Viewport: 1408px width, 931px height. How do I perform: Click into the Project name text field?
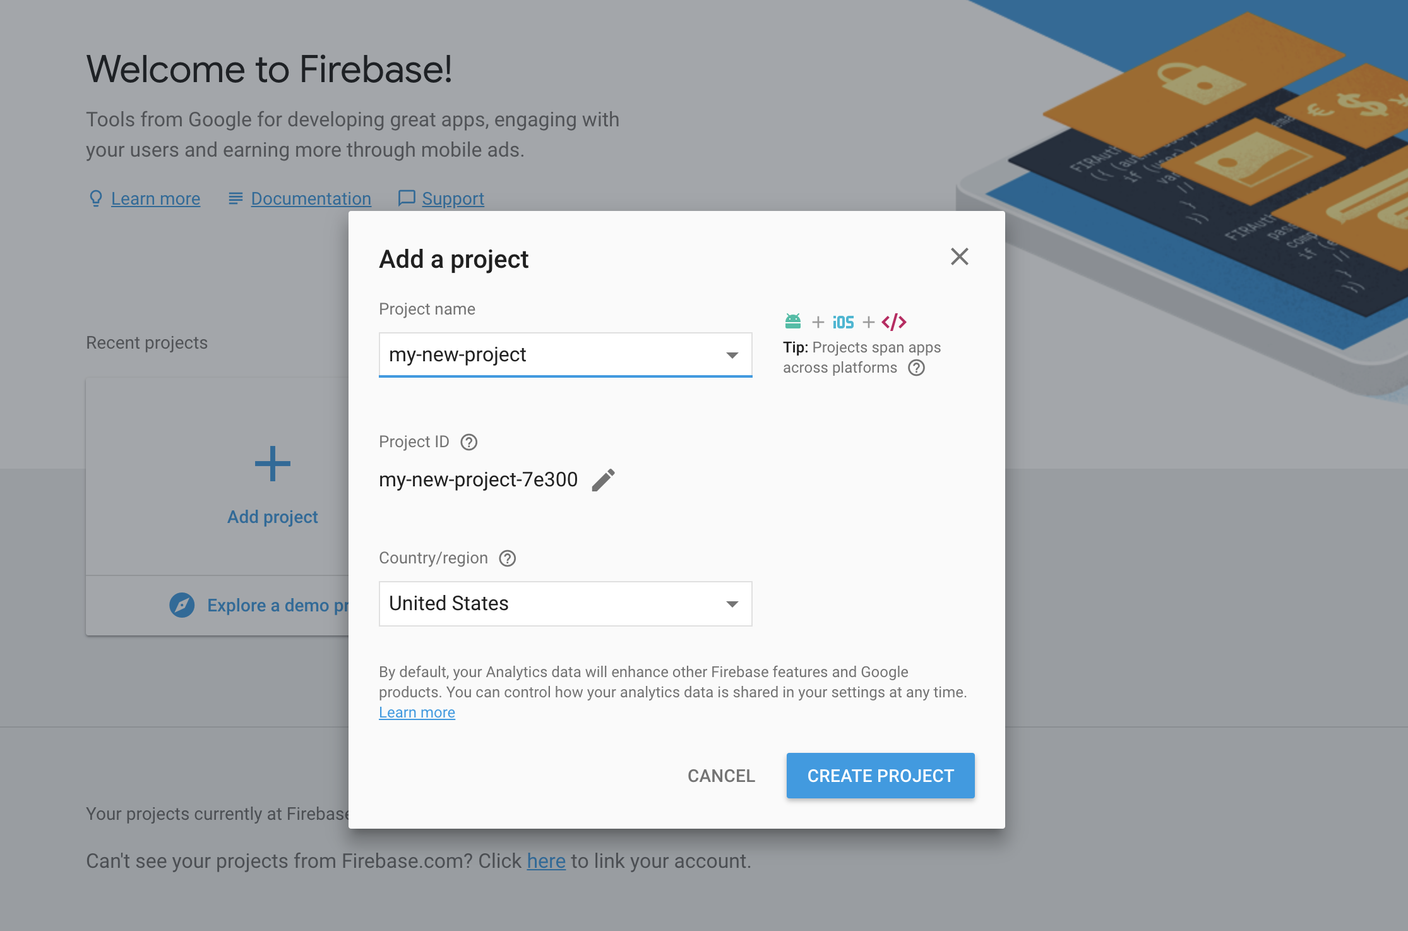pyautogui.click(x=549, y=355)
